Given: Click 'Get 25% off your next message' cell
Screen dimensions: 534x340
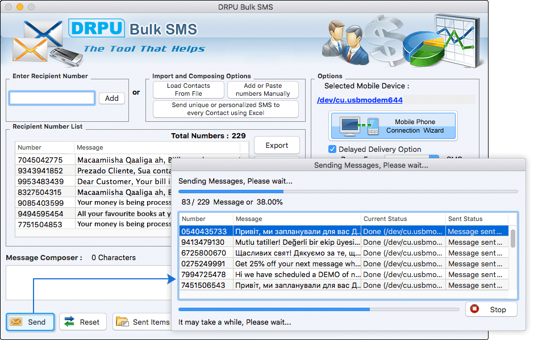Looking at the screenshot, I should 297,264.
